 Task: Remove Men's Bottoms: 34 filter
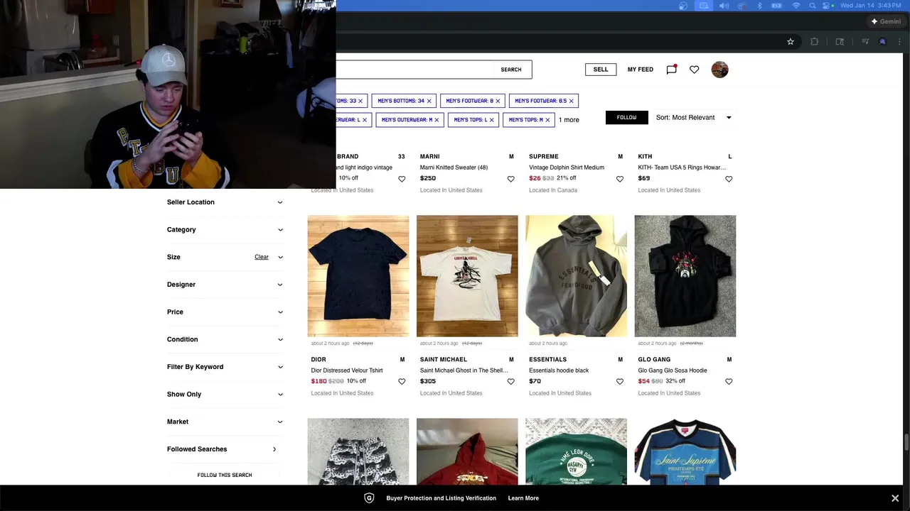tap(429, 101)
